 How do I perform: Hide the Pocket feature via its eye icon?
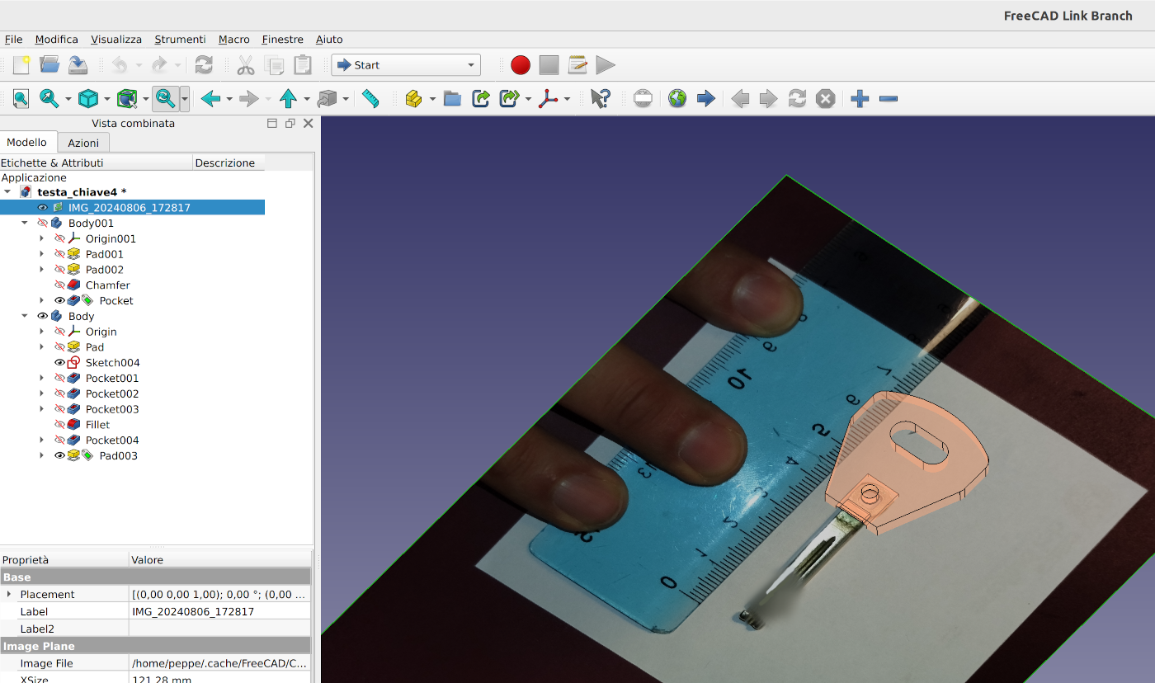[x=59, y=301]
